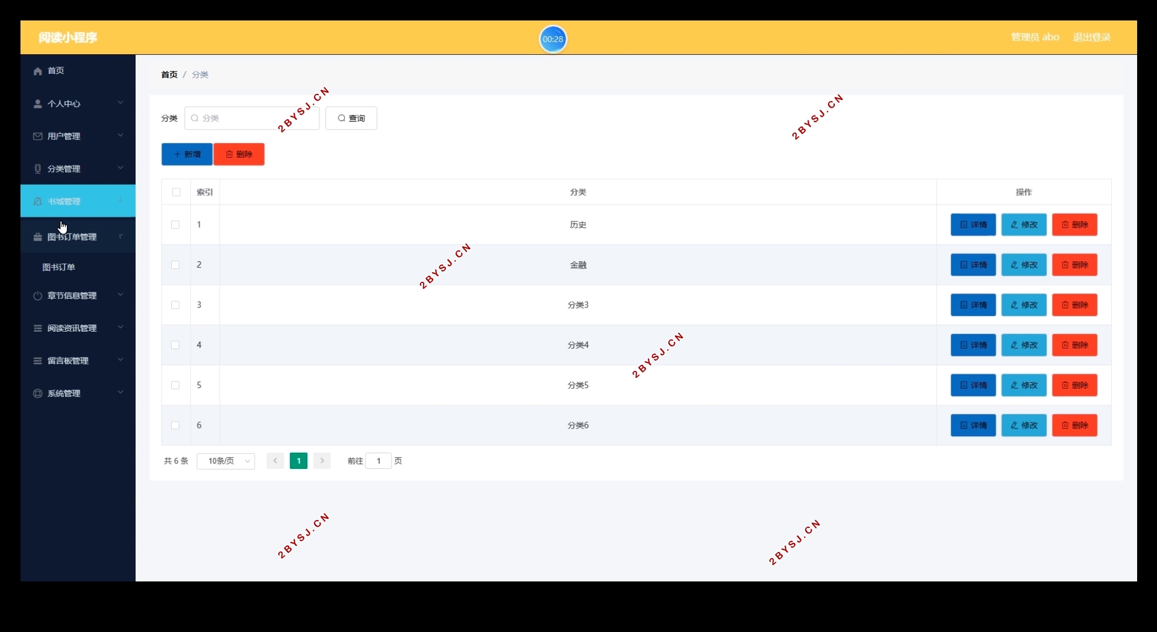Log out via 退出登录

(x=1091, y=37)
